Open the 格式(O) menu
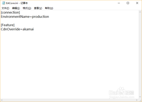This screenshot has height=102, width=142. (27, 8)
